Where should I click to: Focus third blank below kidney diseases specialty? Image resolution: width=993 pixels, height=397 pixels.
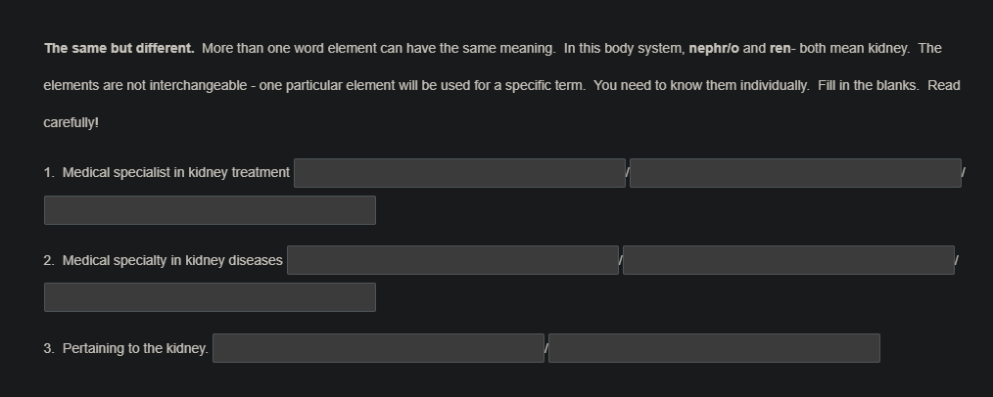coord(210,297)
